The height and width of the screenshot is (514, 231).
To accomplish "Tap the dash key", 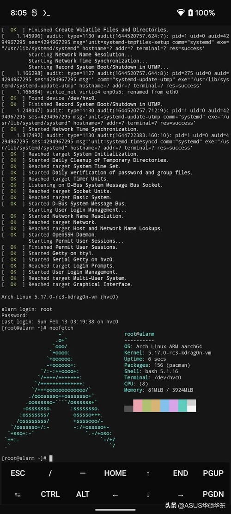I will pos(82,473).
